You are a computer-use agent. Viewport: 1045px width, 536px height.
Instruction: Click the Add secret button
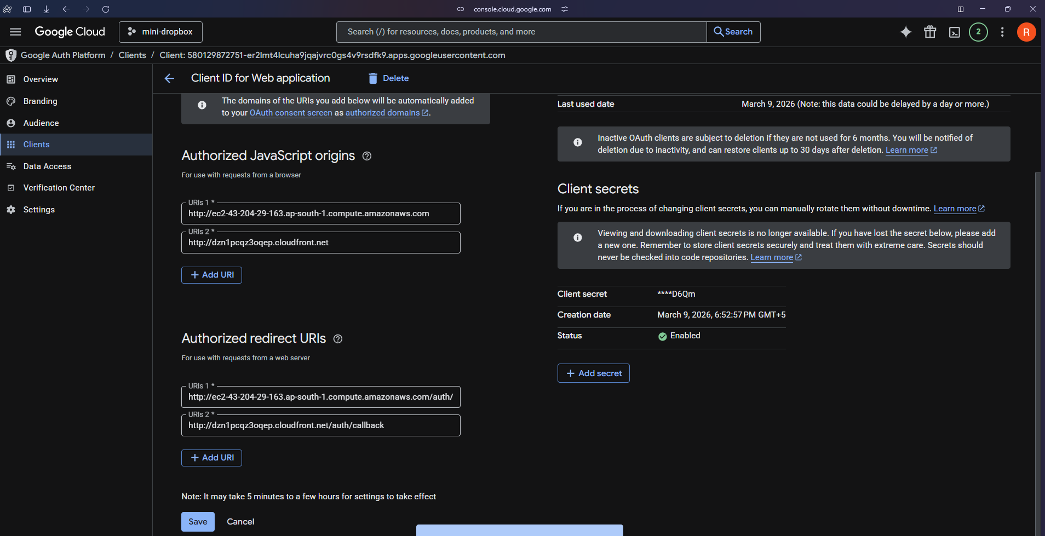click(x=593, y=373)
